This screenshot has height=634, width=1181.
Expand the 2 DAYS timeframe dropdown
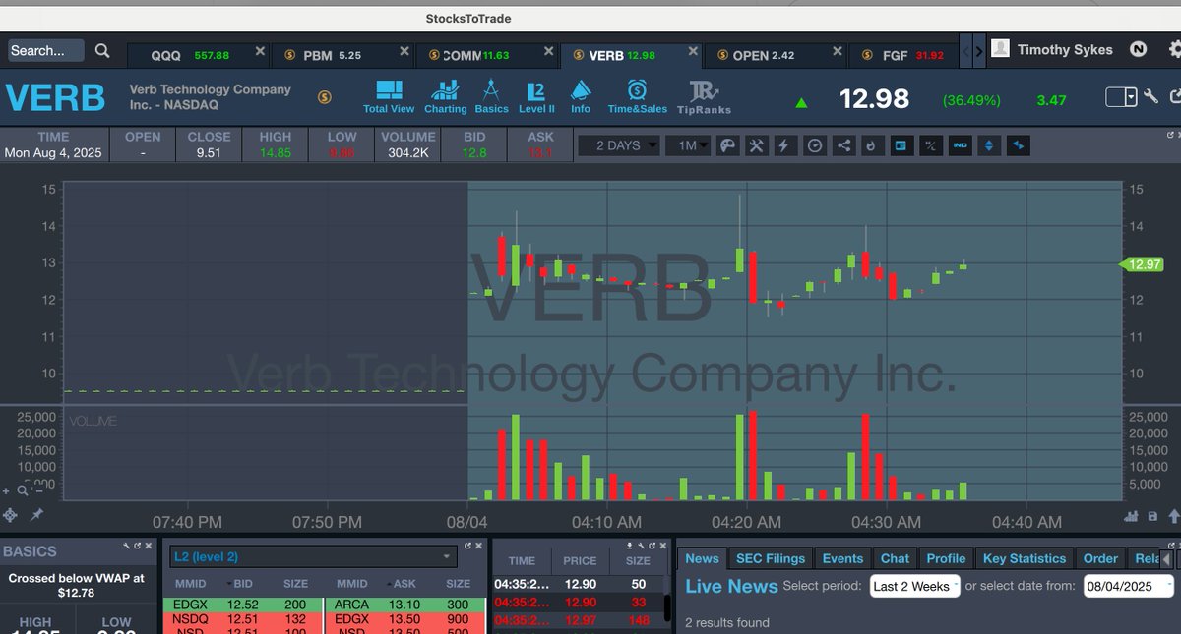[618, 144]
